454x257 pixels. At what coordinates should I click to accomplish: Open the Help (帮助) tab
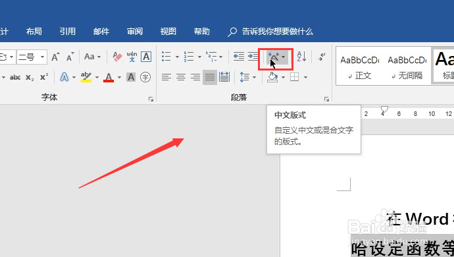point(202,32)
